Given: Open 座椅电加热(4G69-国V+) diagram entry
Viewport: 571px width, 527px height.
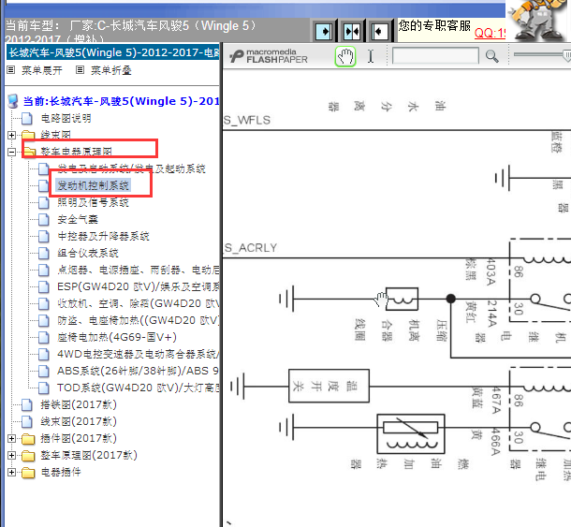Looking at the screenshot, I should coord(117,337).
